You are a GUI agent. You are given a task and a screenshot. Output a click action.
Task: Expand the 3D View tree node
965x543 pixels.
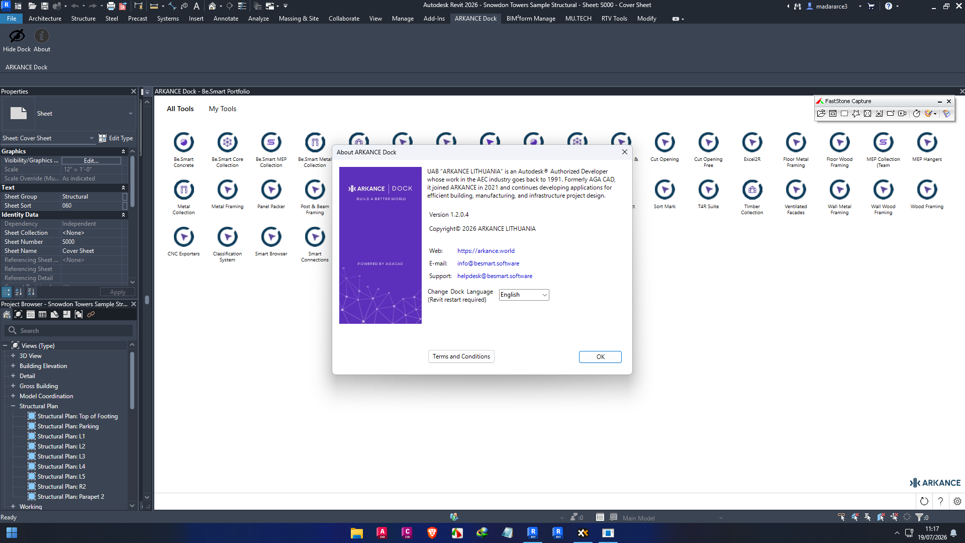point(13,356)
